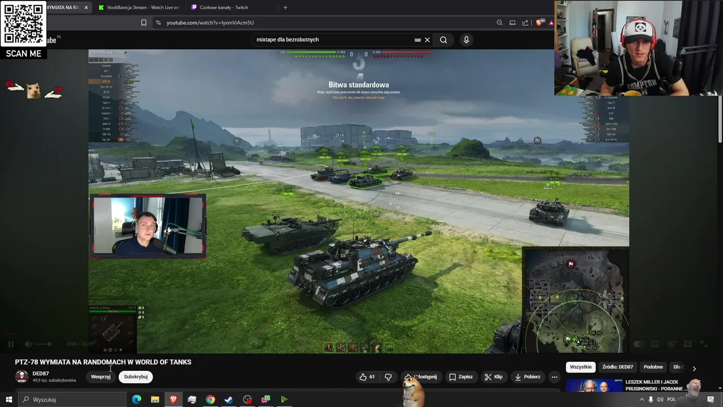Viewport: 723px width, 407px height.
Task: Open site settings icon in the address bar
Action: (158, 23)
